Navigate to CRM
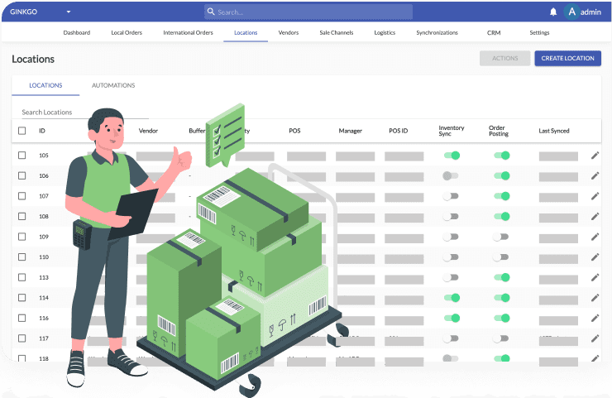 tap(494, 32)
